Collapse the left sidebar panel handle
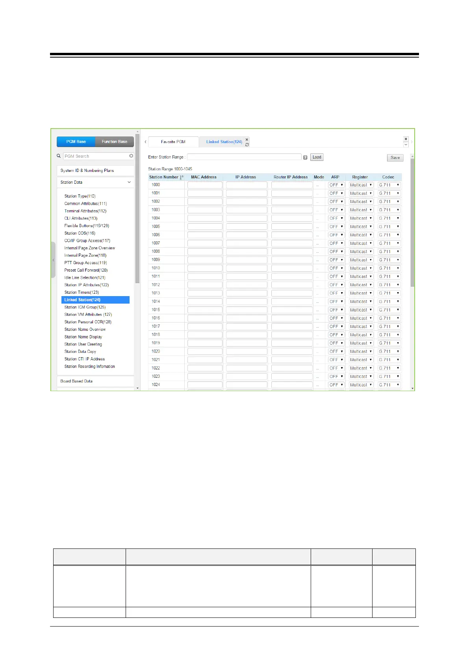 pos(53,260)
